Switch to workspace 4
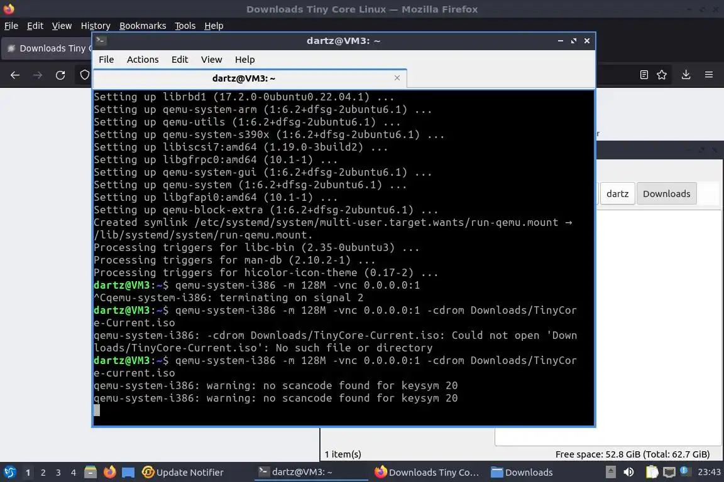The image size is (724, 482). click(73, 473)
